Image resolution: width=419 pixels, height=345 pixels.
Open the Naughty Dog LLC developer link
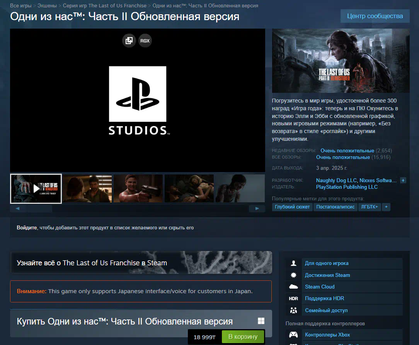[x=336, y=180]
